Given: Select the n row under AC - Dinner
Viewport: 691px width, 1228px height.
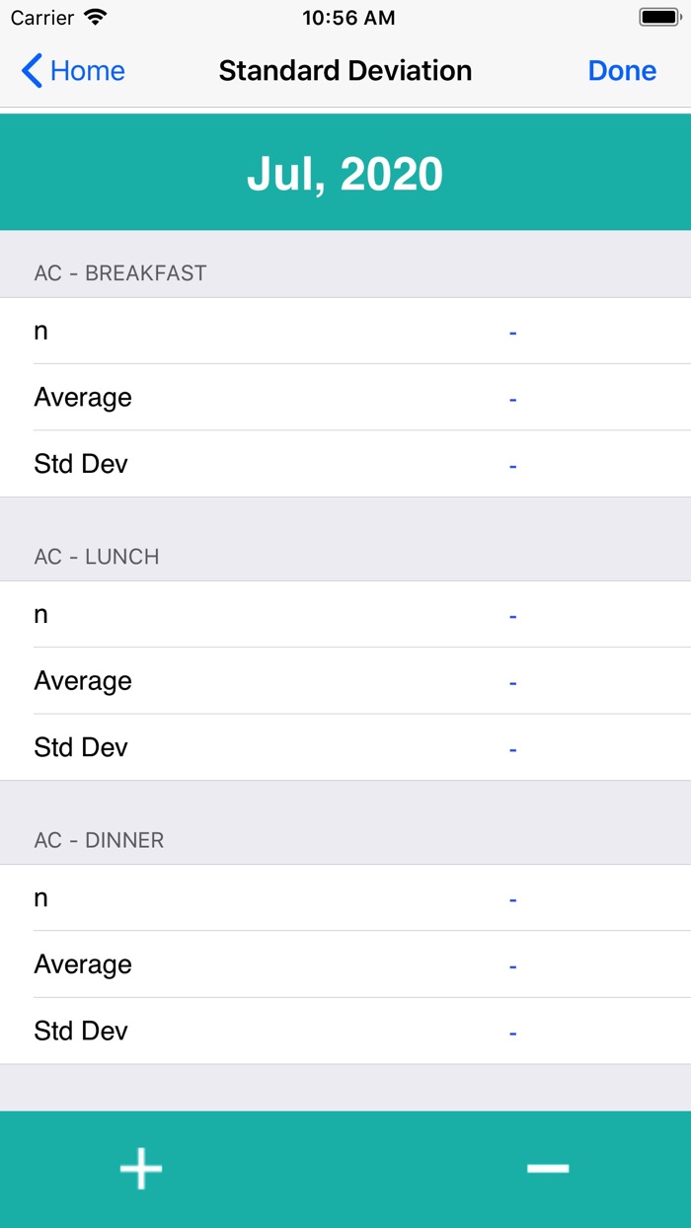Looking at the screenshot, I should coord(345,898).
